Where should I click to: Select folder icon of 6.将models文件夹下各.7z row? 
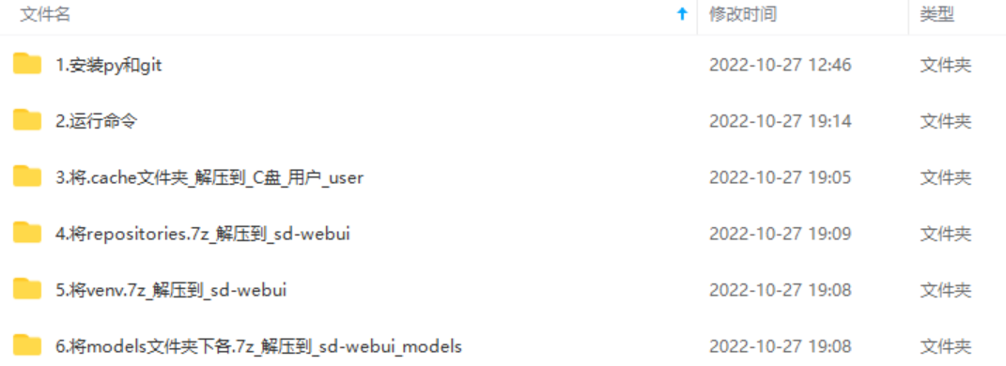pyautogui.click(x=27, y=346)
